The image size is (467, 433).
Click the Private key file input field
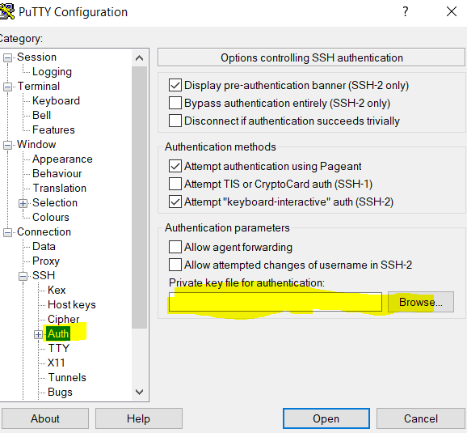click(x=276, y=302)
